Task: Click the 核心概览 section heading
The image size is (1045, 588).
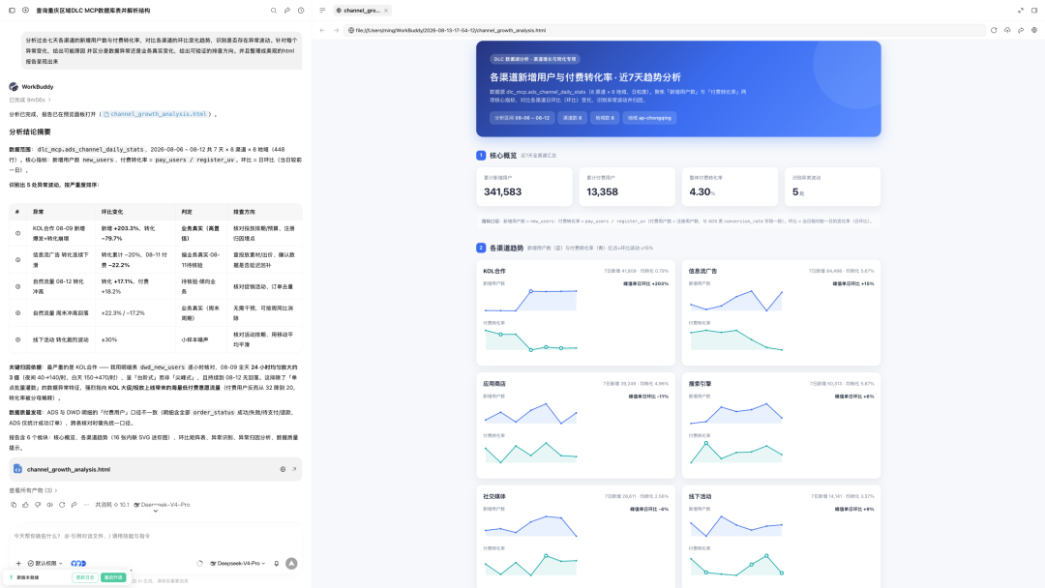Action: pyautogui.click(x=503, y=155)
